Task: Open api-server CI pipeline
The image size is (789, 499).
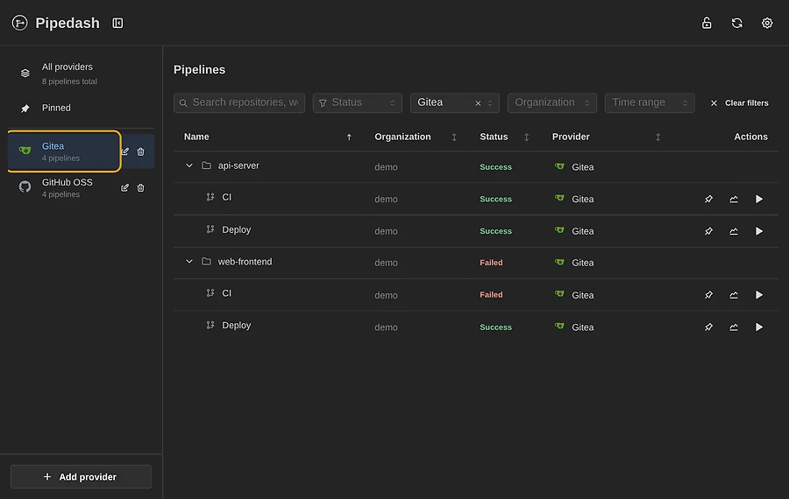Action: 226,197
